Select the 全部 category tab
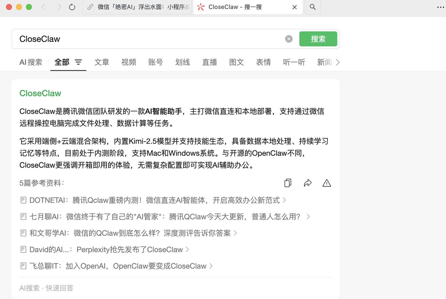This screenshot has height=299, width=446. point(62,62)
